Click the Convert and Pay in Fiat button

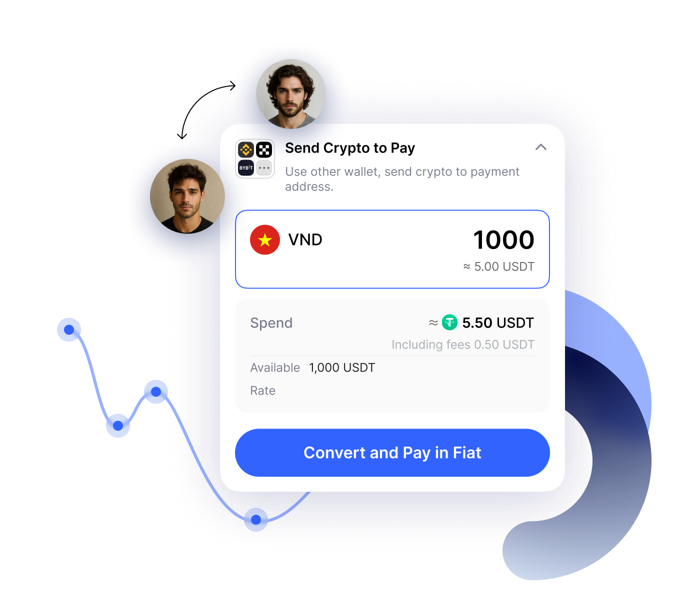pos(392,452)
